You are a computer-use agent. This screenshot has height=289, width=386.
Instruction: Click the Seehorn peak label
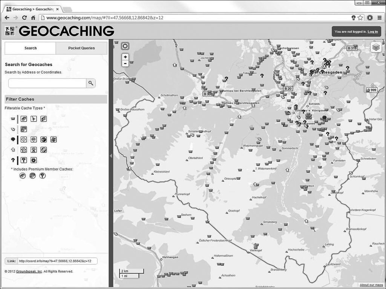tap(186, 215)
